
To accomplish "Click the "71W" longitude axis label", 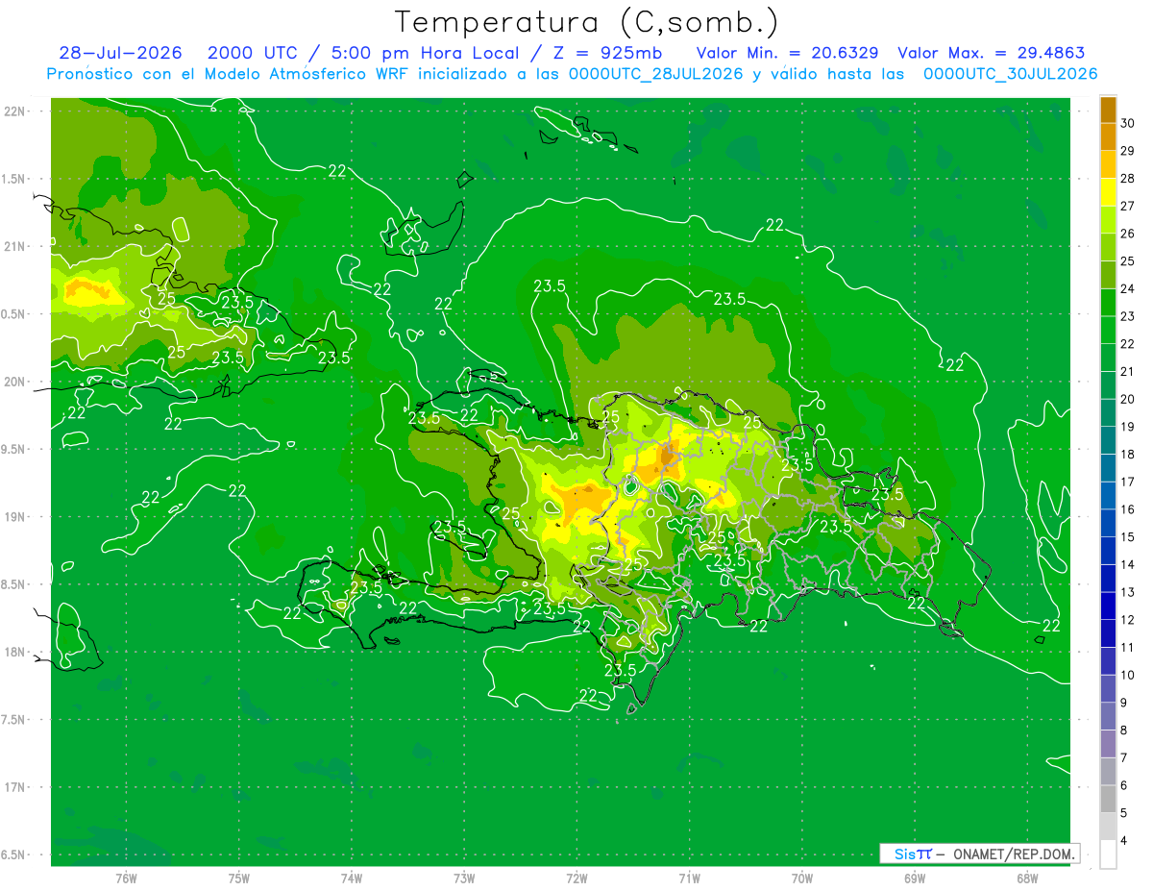I will (x=689, y=879).
